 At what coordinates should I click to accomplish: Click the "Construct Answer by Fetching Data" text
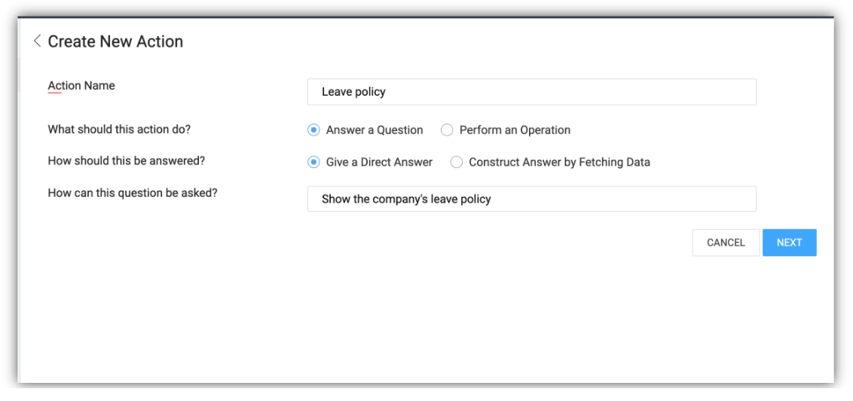(x=559, y=161)
